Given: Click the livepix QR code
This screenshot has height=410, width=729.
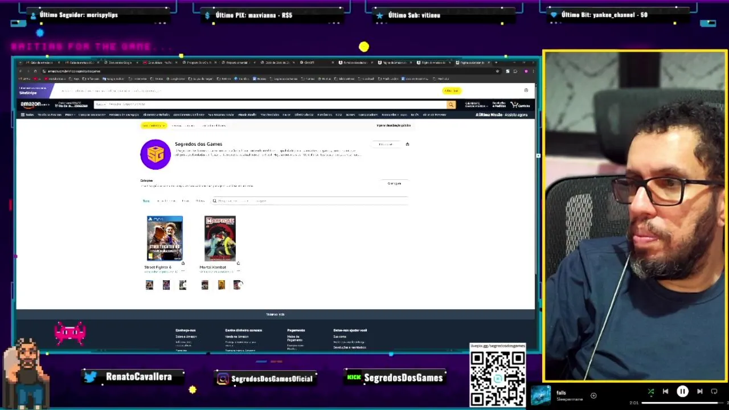Looking at the screenshot, I should (498, 378).
